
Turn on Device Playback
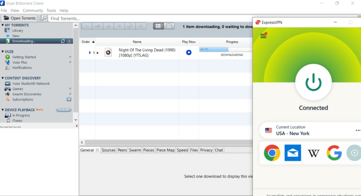(63, 110)
